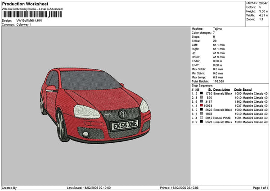This screenshot has width=270, height=191.
Task: Click the 'Stop Sequence:' heading
Action: (x=202, y=86)
